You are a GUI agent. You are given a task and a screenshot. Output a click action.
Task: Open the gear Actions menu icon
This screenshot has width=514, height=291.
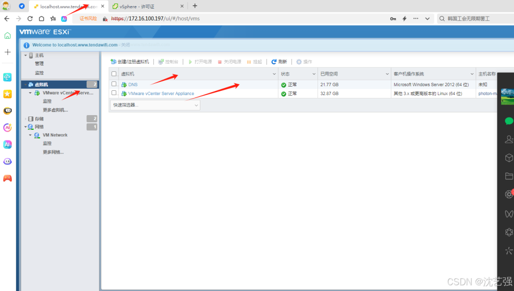click(x=299, y=61)
